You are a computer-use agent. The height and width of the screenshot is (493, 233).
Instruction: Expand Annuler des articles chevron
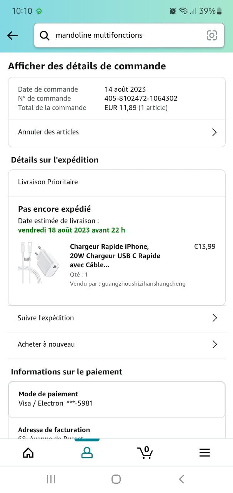214,132
